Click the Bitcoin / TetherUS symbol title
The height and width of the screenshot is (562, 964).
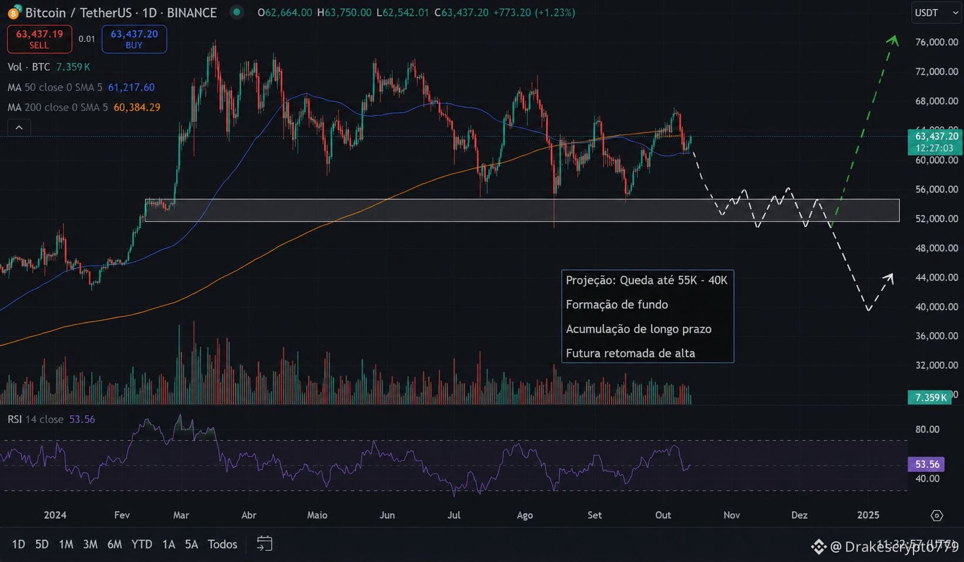[121, 12]
